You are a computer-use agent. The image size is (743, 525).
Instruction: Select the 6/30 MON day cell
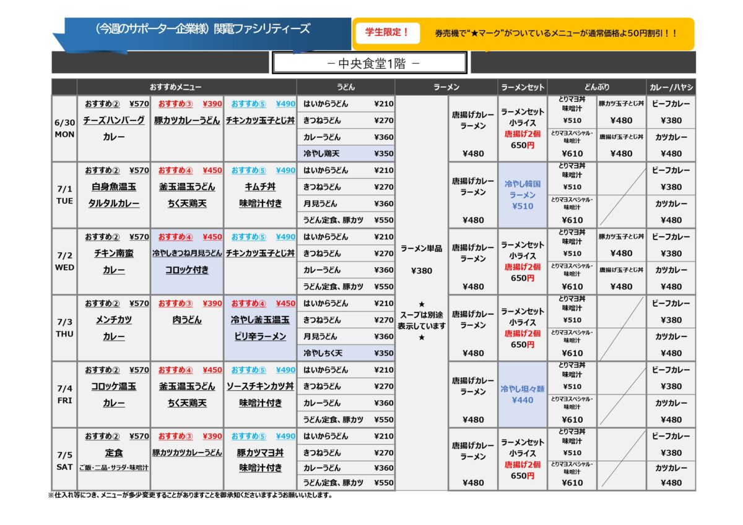coord(64,129)
